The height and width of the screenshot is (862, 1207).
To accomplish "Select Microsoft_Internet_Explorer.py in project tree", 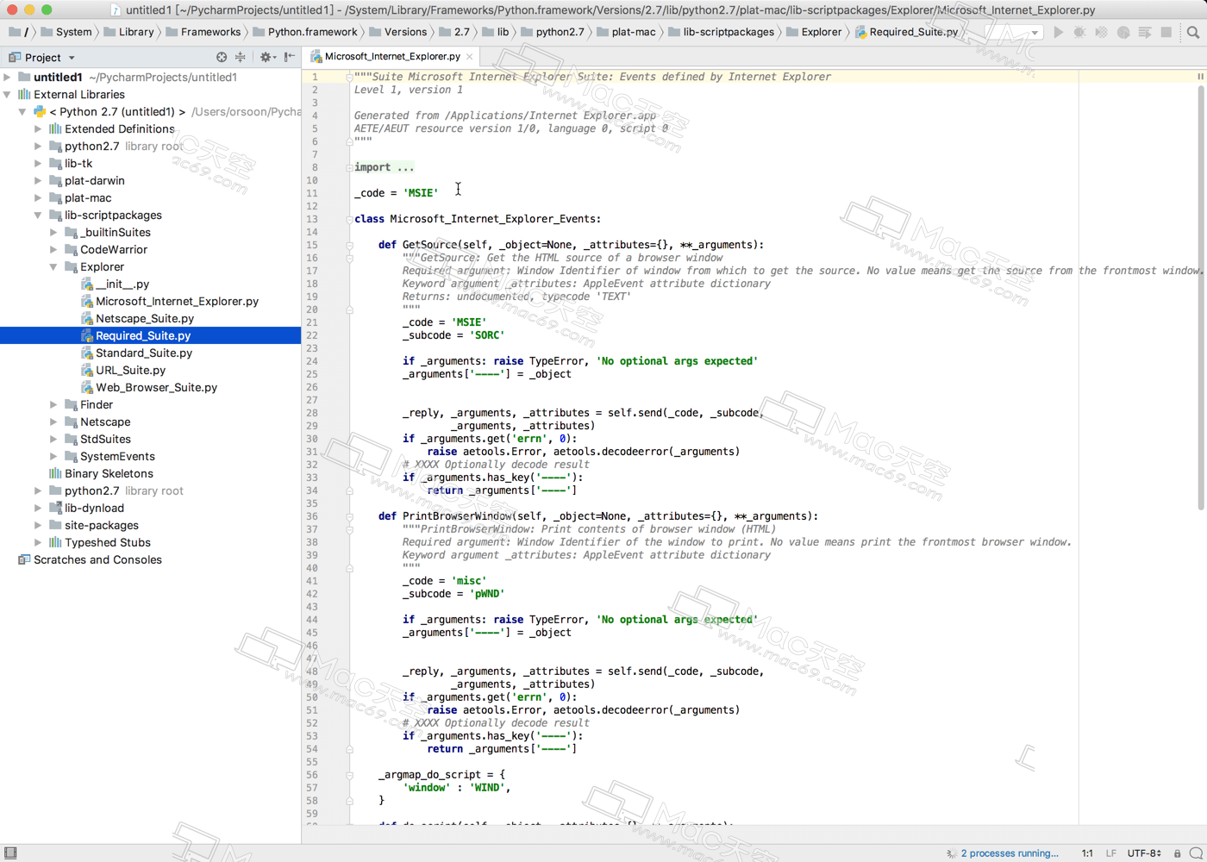I will pyautogui.click(x=177, y=301).
